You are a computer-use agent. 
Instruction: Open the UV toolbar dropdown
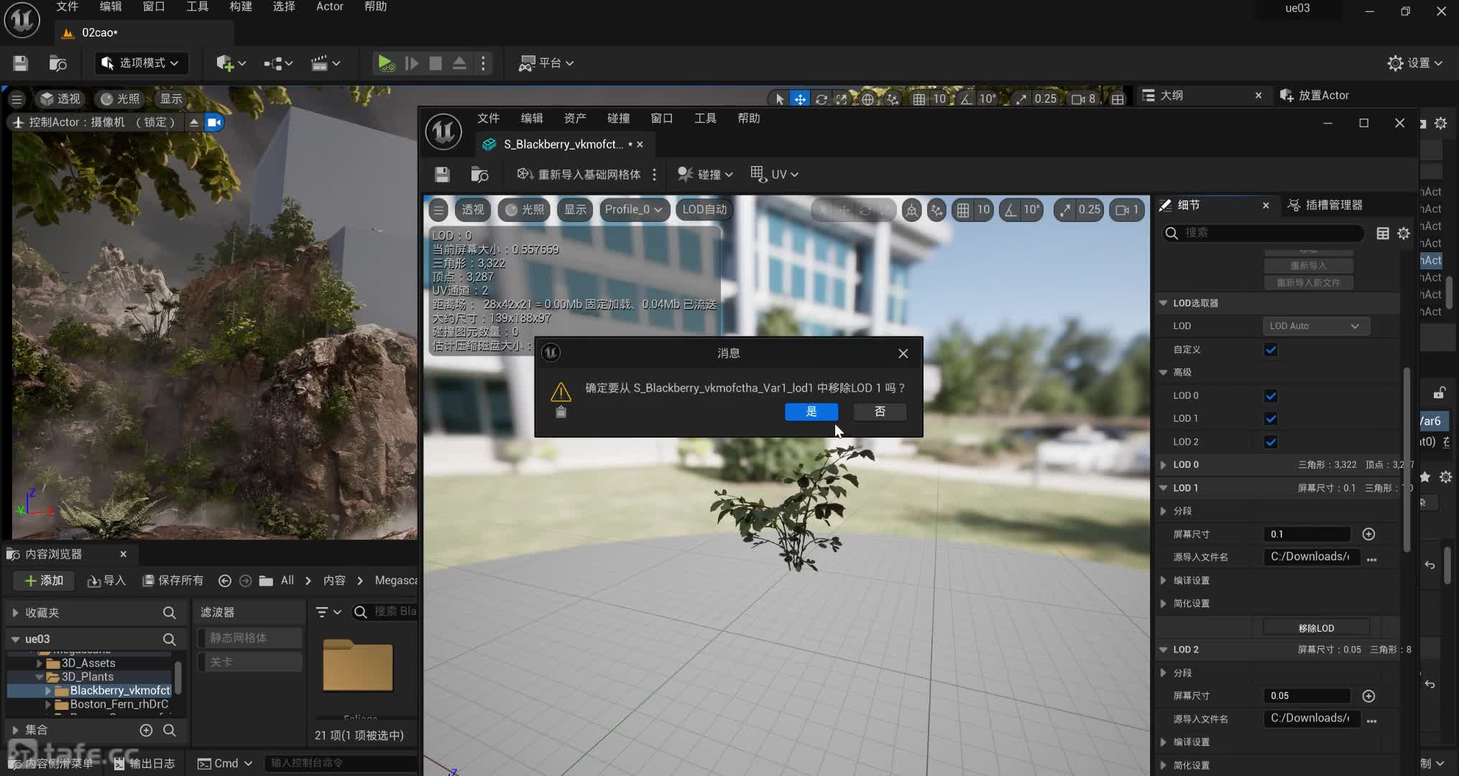click(x=774, y=175)
